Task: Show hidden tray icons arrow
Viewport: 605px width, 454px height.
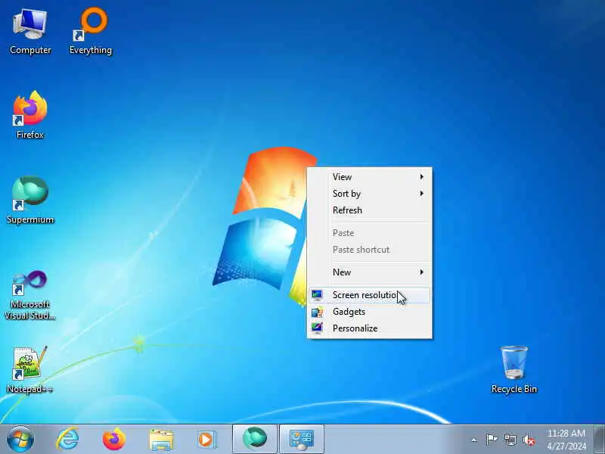Action: (474, 440)
